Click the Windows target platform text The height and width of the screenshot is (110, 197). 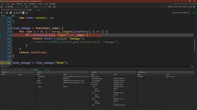[170, 7]
